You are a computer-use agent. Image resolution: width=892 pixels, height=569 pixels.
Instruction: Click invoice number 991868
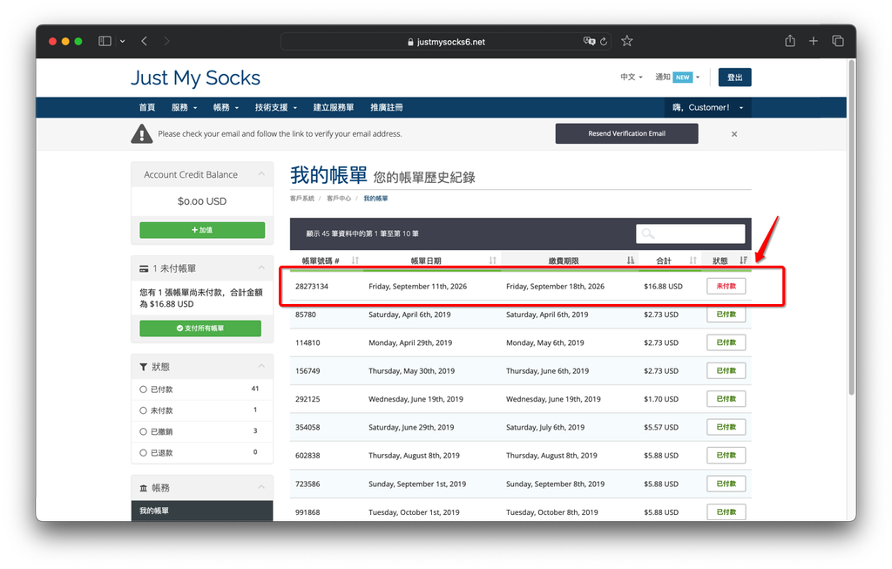coord(307,512)
